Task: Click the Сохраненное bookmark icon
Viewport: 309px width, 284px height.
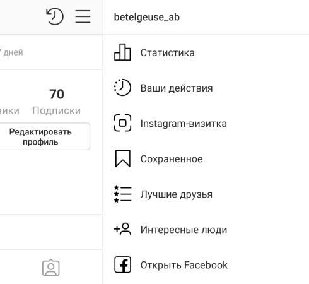Action: 123,158
